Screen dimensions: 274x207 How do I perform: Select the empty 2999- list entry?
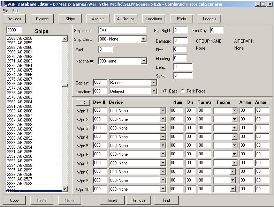34,188
